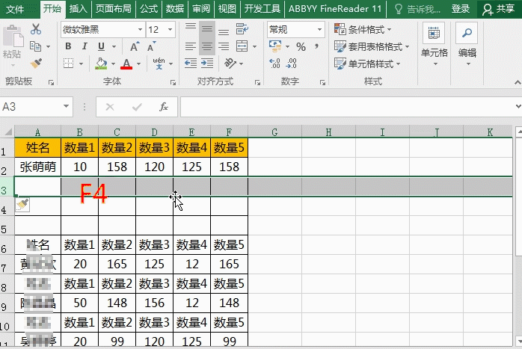Apply red font color
Image resolution: width=522 pixels, height=349 pixels.
[x=126, y=64]
